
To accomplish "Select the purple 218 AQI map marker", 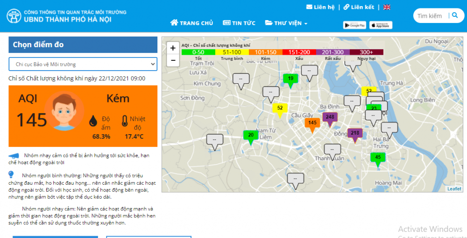I will 355,133.
